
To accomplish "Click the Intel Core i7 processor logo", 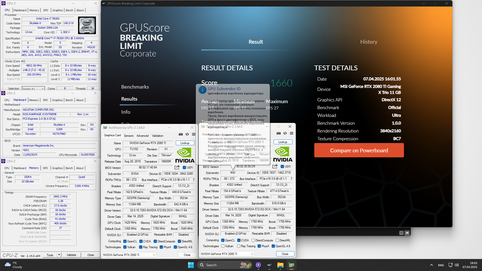I will pyautogui.click(x=87, y=25).
